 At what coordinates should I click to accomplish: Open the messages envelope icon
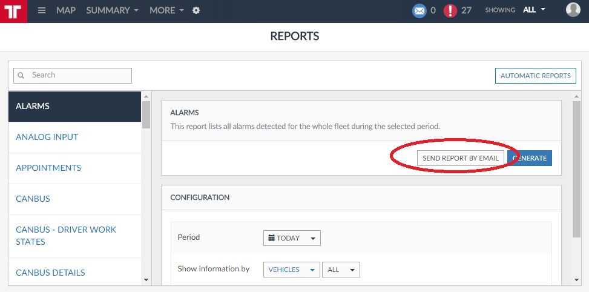419,10
